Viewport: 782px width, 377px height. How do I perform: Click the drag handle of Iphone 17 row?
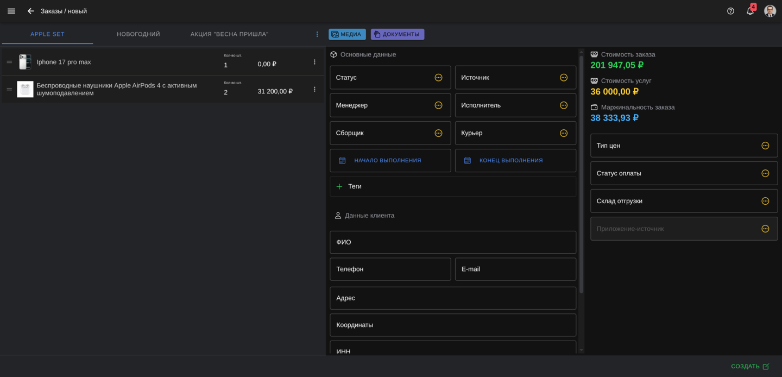[9, 62]
